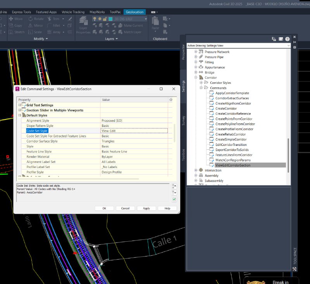Select MatchCorrRegionParams command
Screen dimensions: 310x284
tap(233, 160)
